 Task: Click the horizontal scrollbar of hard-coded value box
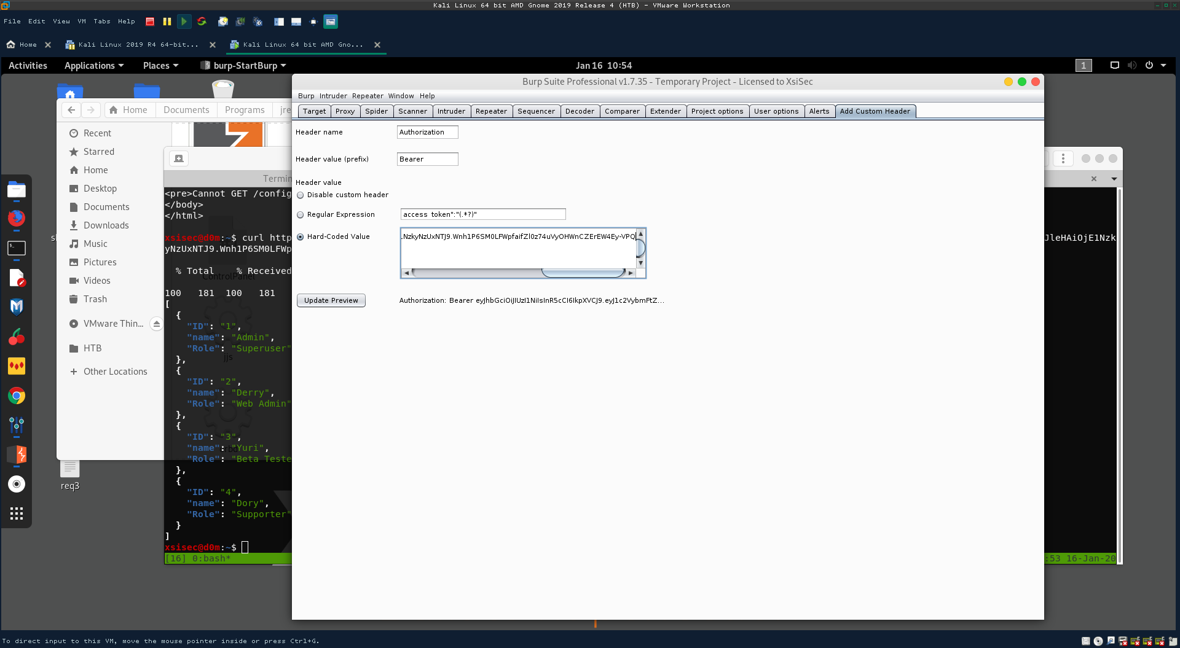tap(519, 273)
